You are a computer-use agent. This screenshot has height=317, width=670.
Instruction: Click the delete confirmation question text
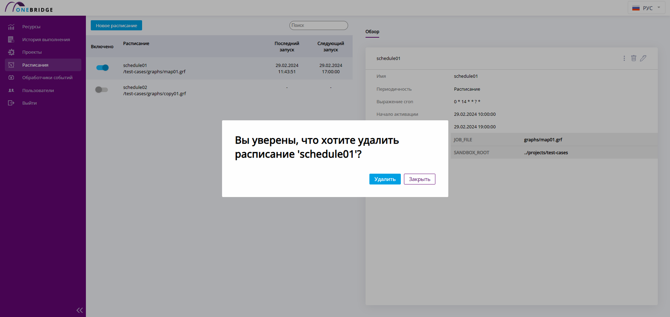click(317, 147)
